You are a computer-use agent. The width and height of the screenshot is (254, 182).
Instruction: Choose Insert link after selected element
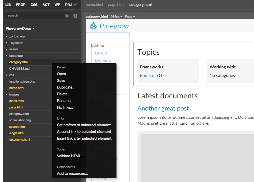(x=84, y=138)
